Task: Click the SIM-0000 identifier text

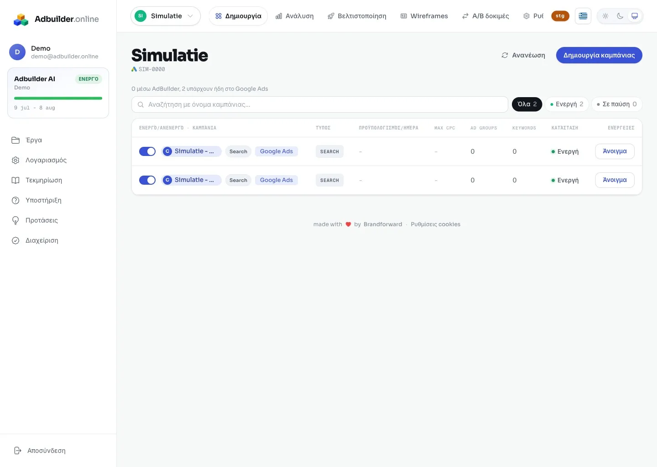Action: (x=152, y=69)
